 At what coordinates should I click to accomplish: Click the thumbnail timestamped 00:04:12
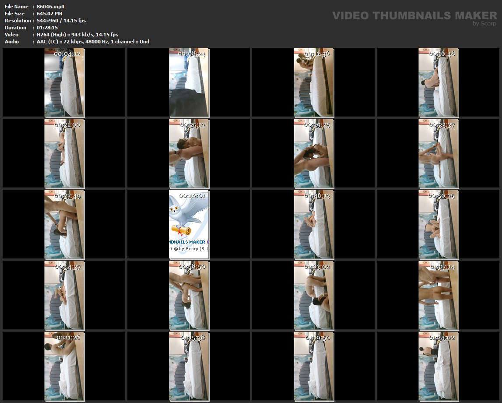click(64, 82)
